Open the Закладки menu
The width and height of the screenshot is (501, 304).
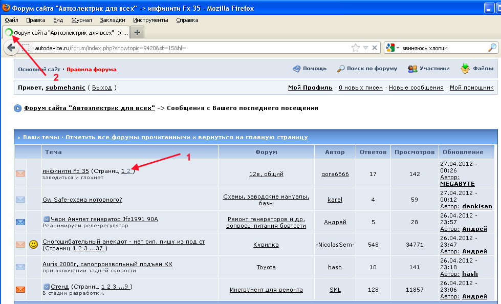click(x=113, y=20)
